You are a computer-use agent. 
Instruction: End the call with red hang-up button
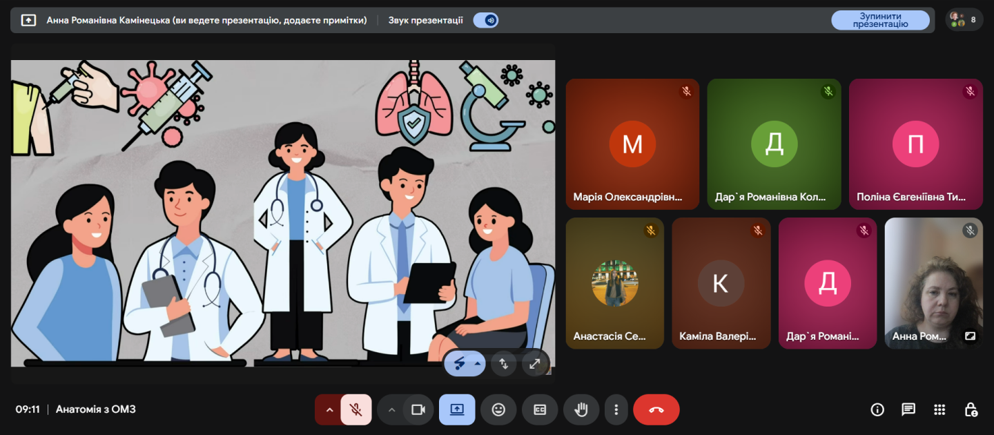click(656, 409)
